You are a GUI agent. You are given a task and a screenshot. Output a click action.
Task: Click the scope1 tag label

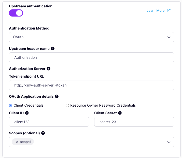click(25, 142)
